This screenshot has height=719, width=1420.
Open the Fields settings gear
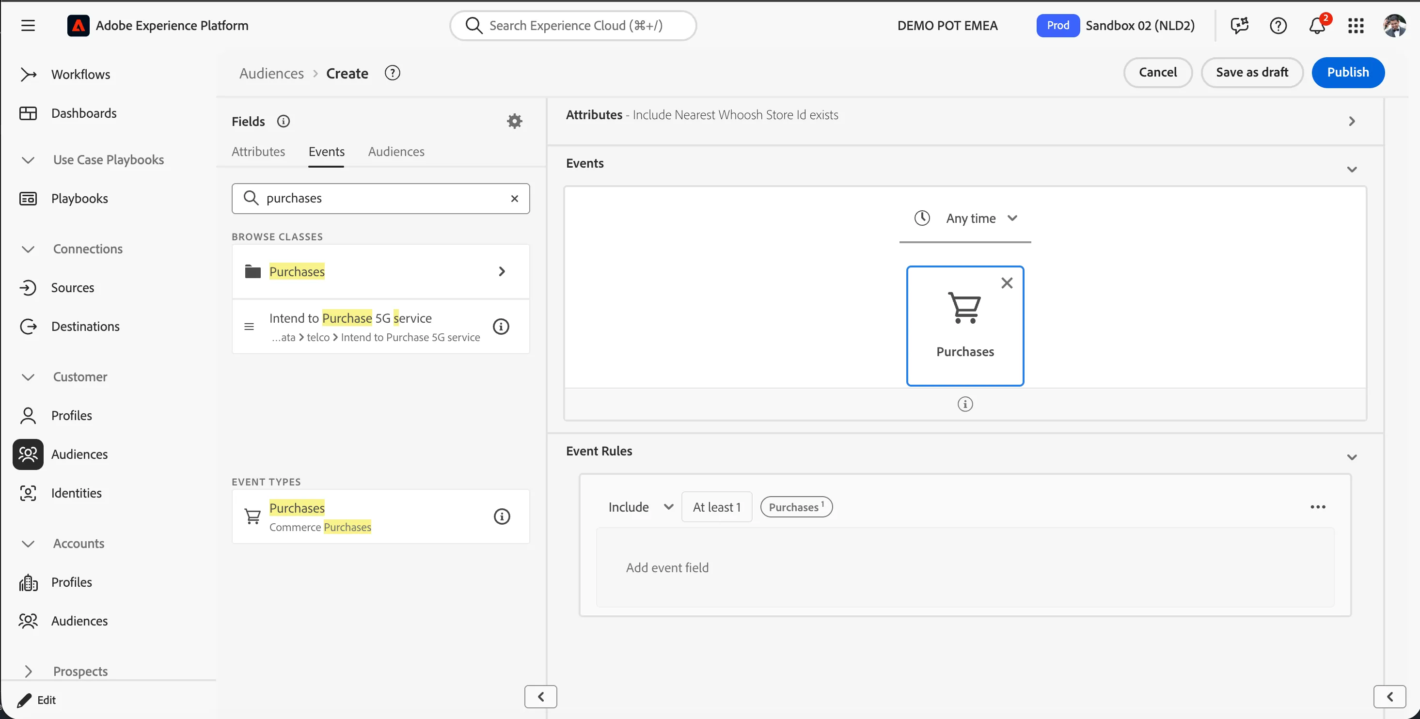tap(514, 121)
